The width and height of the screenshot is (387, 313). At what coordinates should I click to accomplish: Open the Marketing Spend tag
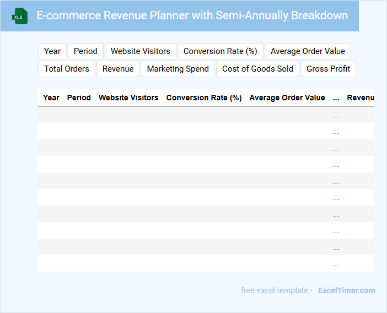coord(178,69)
